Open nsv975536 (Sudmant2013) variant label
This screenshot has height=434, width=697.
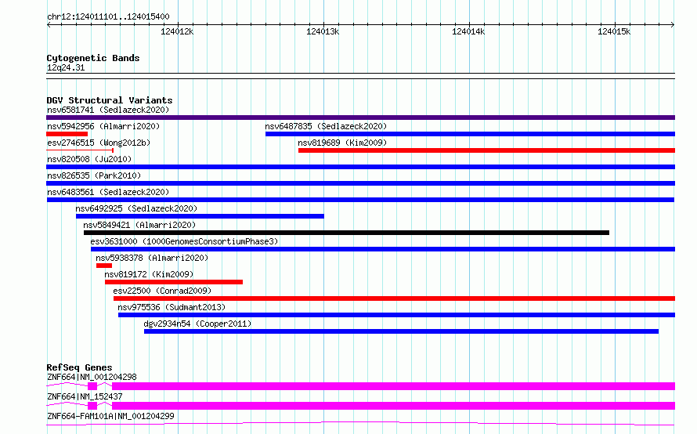[172, 307]
